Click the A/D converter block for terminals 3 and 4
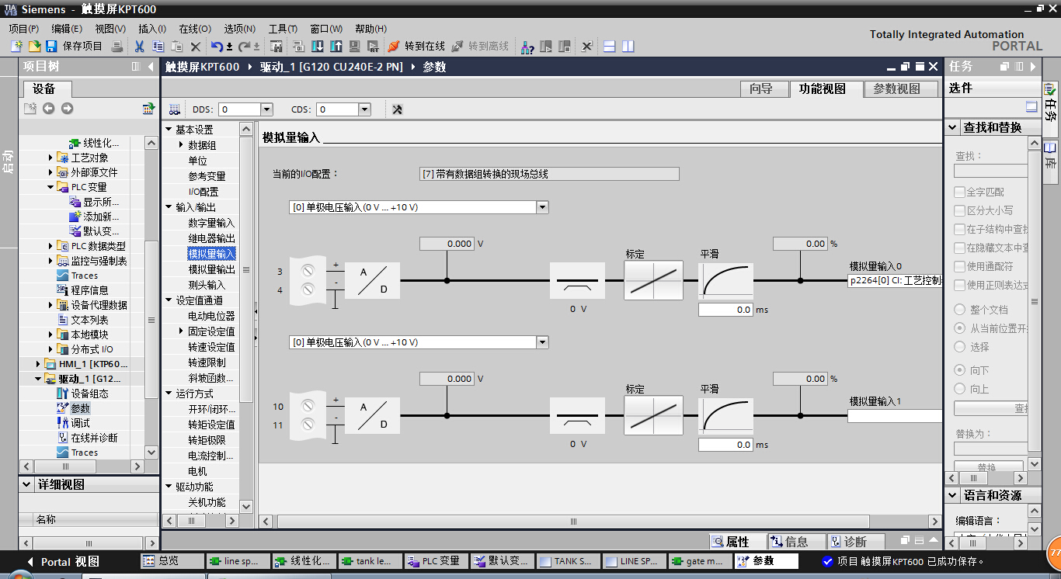This screenshot has width=1061, height=579. click(373, 281)
